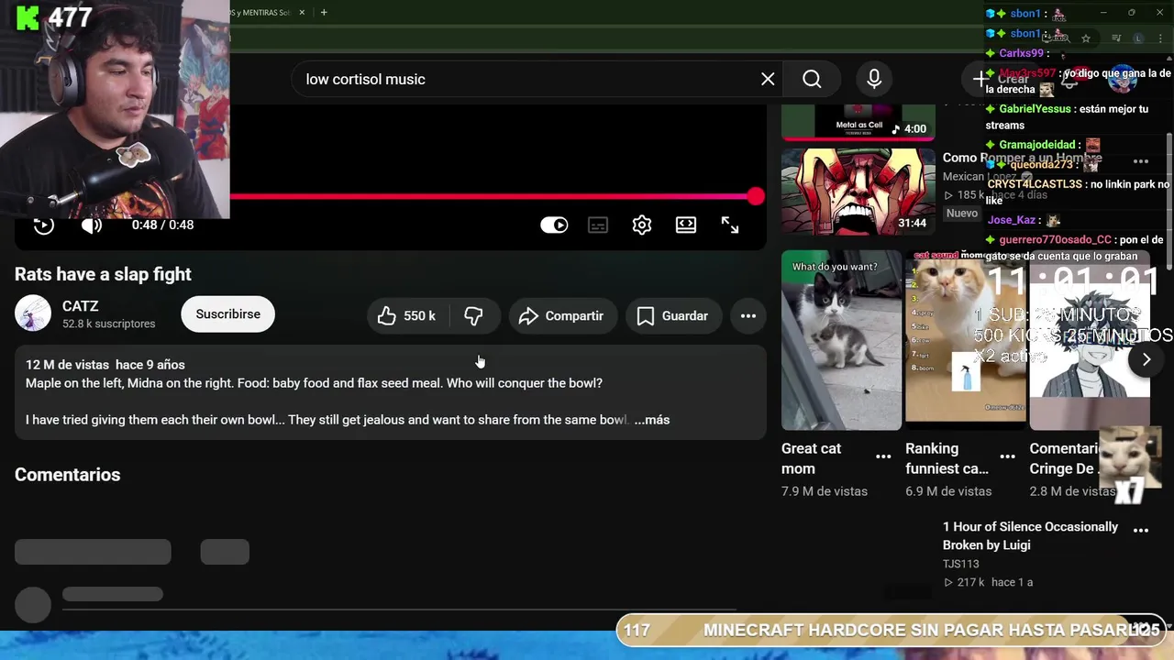Click the red progress bar scrubber
This screenshot has height=660, width=1174.
(x=755, y=196)
